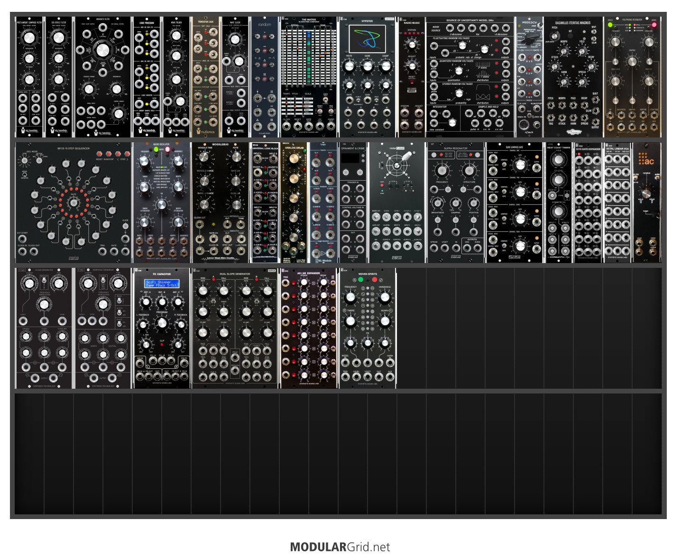The image size is (681, 557).
Task: Click the West Coast Timbre FOLD knob
Action: (559, 160)
